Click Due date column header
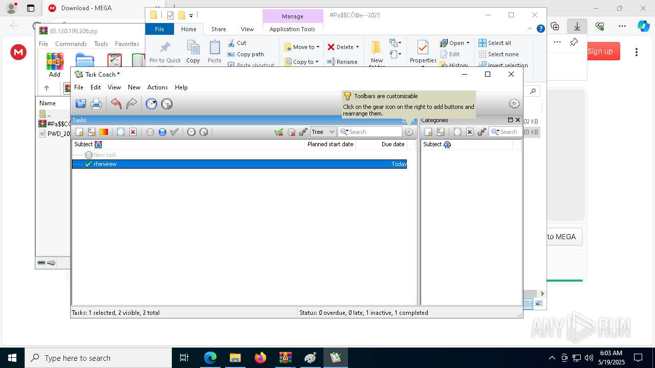655x368 pixels. tap(393, 144)
